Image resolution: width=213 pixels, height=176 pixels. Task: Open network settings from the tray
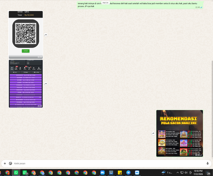(x=182, y=173)
